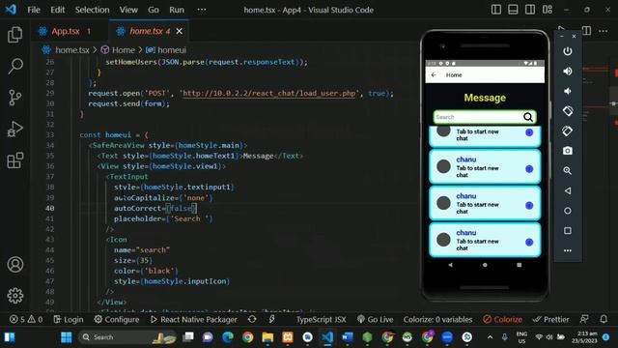Click the Windows Start button
The height and width of the screenshot is (348, 618).
pos(67,337)
